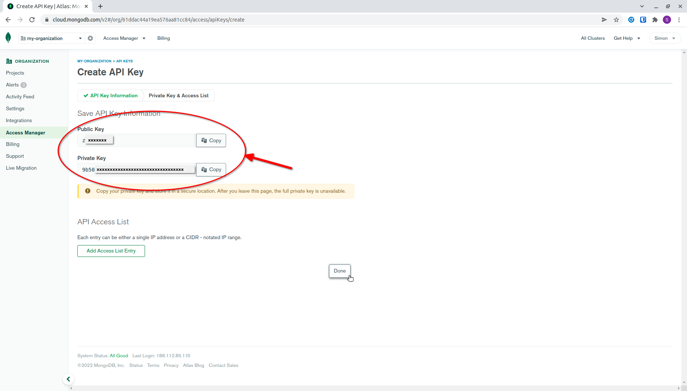Collapse the sidebar with chevron button
This screenshot has width=687, height=391.
[x=68, y=379]
